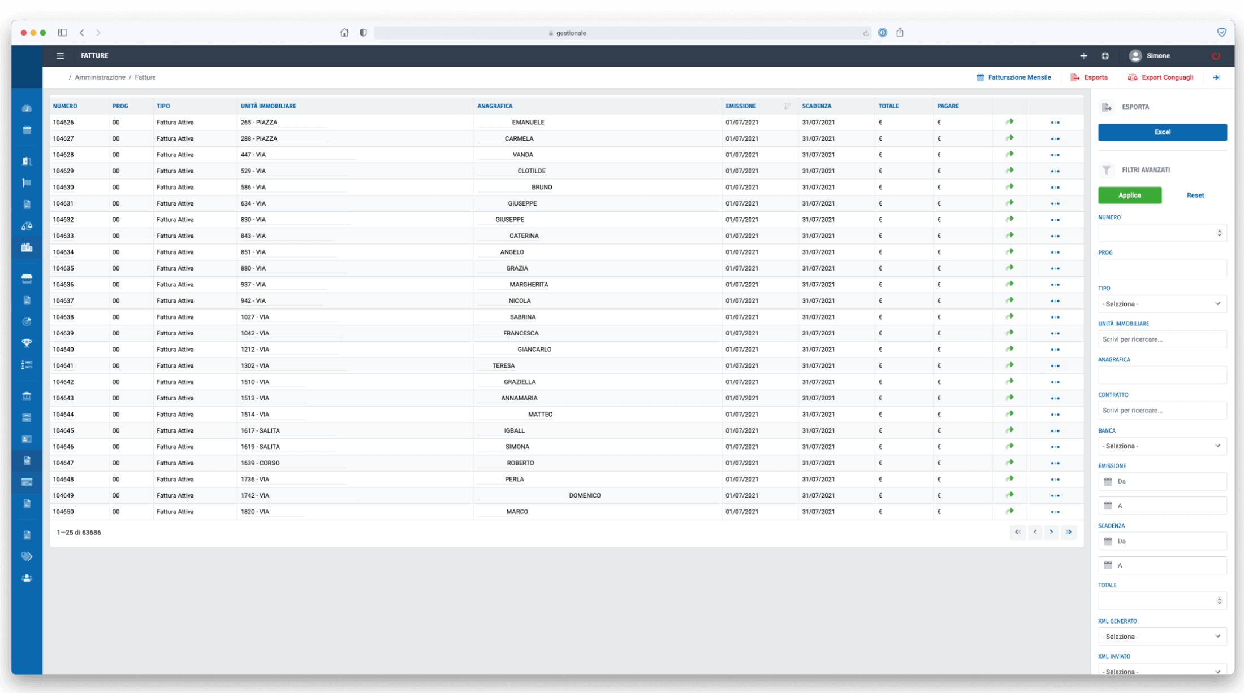Sort table by EMISSIONE column header
This screenshot has height=693, width=1244.
pos(741,106)
